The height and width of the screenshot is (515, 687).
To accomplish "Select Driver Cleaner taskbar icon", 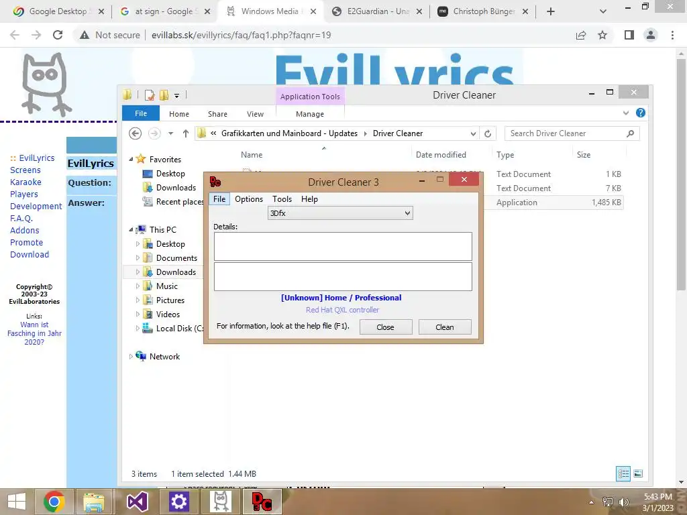I will point(262,502).
